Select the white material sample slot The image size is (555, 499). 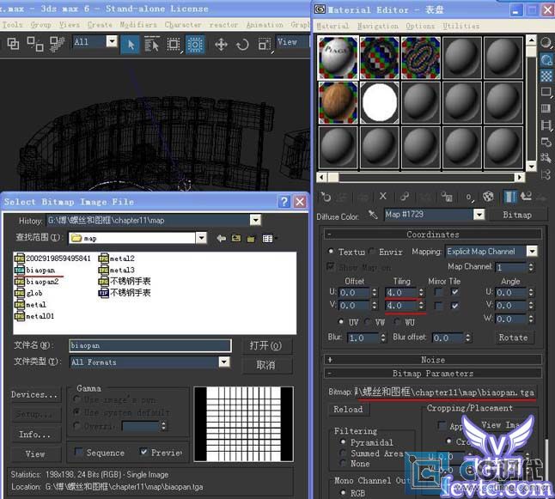(380, 102)
